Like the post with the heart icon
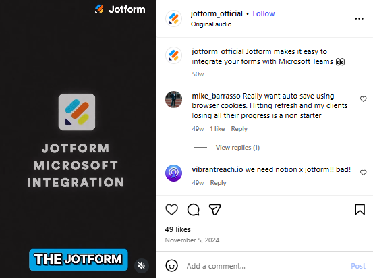 pyautogui.click(x=171, y=210)
